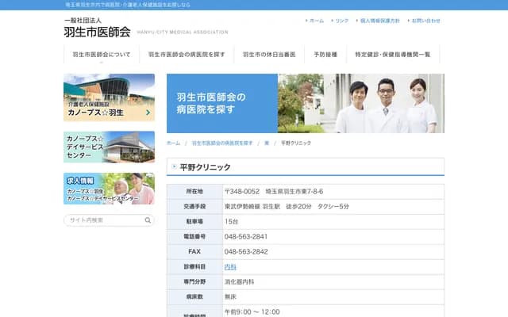Click the search magnifier icon
The width and height of the screenshot is (508, 317).
coord(148,220)
